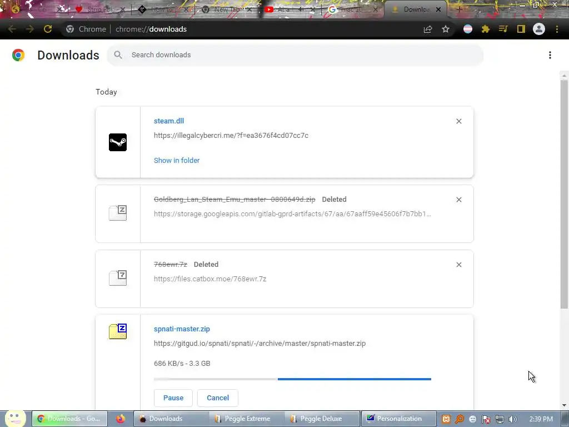Go forward in browser history
569x427 pixels.
(30, 29)
